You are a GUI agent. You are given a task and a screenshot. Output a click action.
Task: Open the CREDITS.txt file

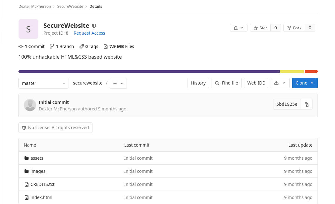42,184
